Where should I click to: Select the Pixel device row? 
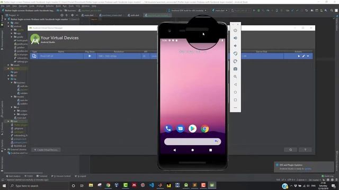coord(171,56)
